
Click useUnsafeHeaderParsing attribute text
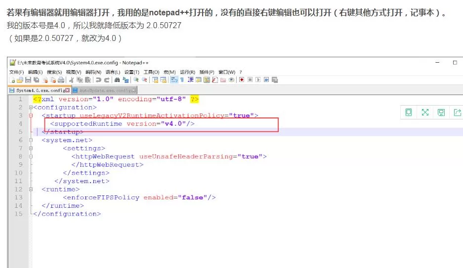[x=186, y=156]
